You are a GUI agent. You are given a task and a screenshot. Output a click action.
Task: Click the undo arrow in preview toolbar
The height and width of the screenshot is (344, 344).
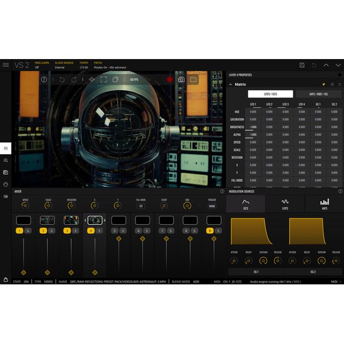click(62, 80)
